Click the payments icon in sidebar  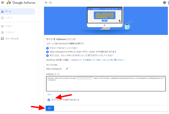pyautogui.click(x=2, y=26)
